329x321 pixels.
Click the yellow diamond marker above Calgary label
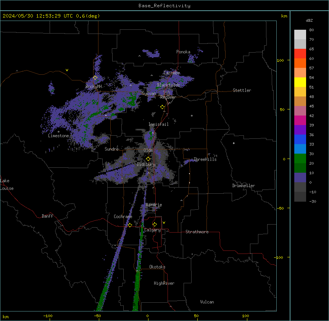pos(155,225)
